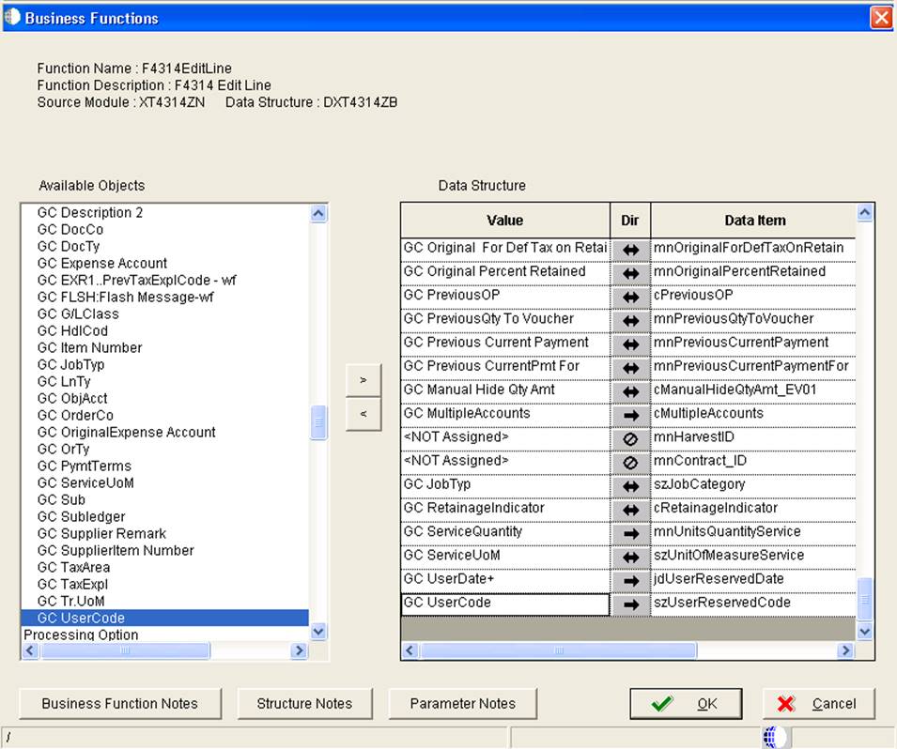The image size is (897, 749).
Task: Click Available Objects horizontal scrollbar right arrow
Action: click(x=299, y=650)
